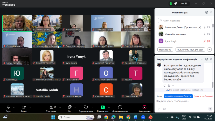Close the Участники panel
Screen dimensions: 215x121
coord(211,13)
